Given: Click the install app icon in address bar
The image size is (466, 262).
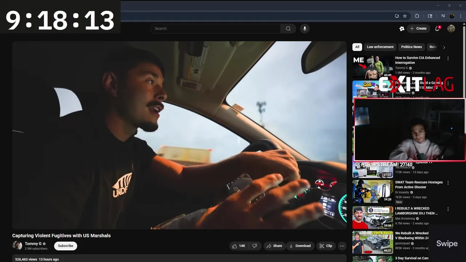Looking at the screenshot, I should (397, 16).
